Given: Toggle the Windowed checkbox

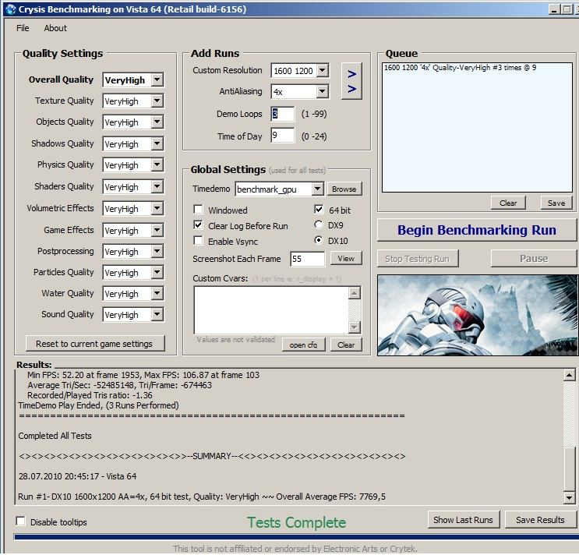Looking at the screenshot, I should [198, 210].
